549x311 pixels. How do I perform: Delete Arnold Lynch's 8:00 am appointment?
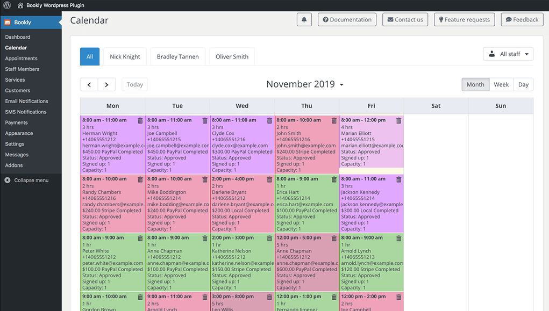coord(398,238)
